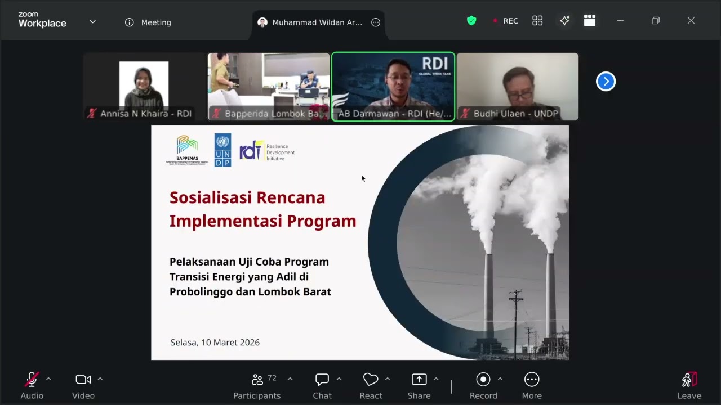Image resolution: width=721 pixels, height=405 pixels.
Task: Open the Participants panel
Action: point(257,386)
